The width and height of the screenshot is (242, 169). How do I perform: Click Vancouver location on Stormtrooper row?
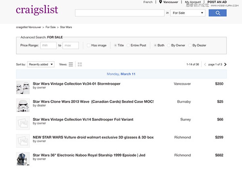point(182,84)
